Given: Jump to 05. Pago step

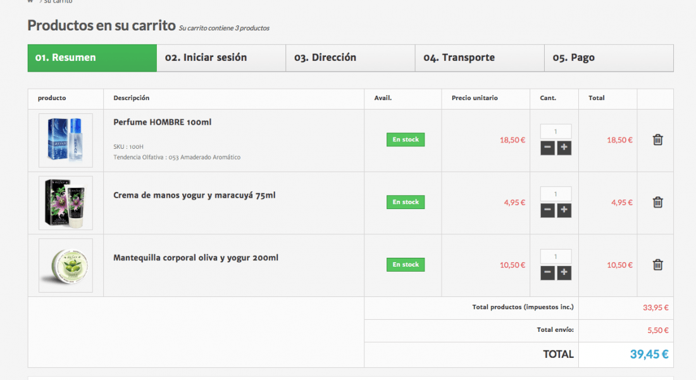Looking at the screenshot, I should click(609, 58).
